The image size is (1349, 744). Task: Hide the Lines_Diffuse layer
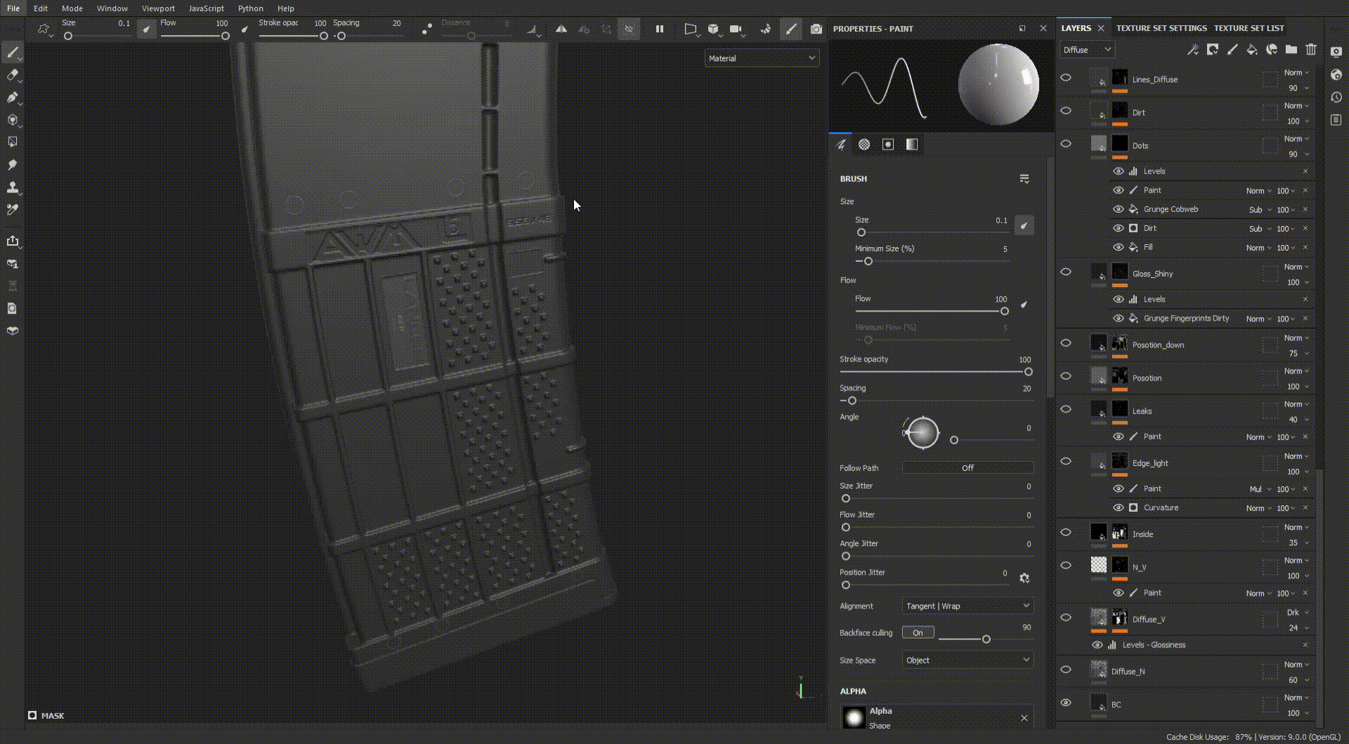click(1066, 78)
